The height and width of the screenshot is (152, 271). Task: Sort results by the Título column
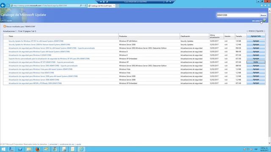[11, 36]
